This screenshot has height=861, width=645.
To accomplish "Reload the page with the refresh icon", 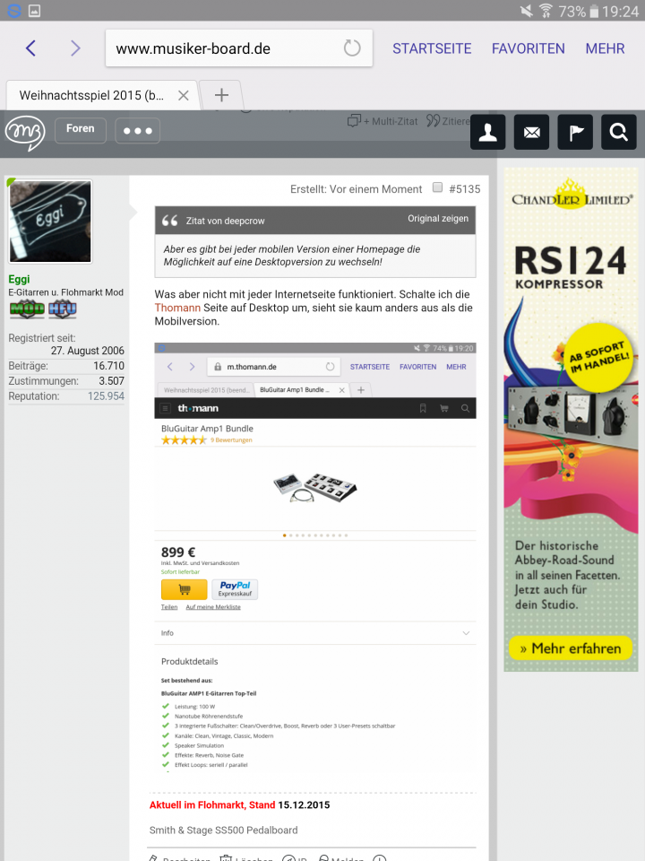I will [352, 48].
